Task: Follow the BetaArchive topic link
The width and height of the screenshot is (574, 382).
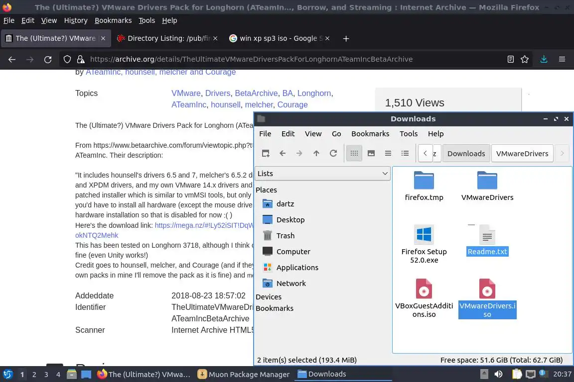Action: click(x=256, y=93)
